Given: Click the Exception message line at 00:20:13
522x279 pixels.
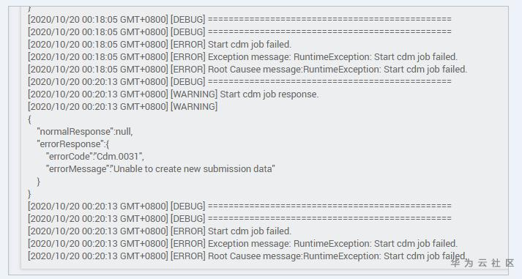Looking at the screenshot, I should (x=242, y=244).
